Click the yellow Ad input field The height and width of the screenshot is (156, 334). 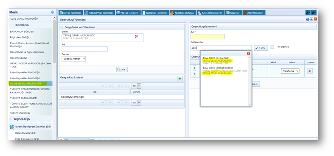(207, 37)
